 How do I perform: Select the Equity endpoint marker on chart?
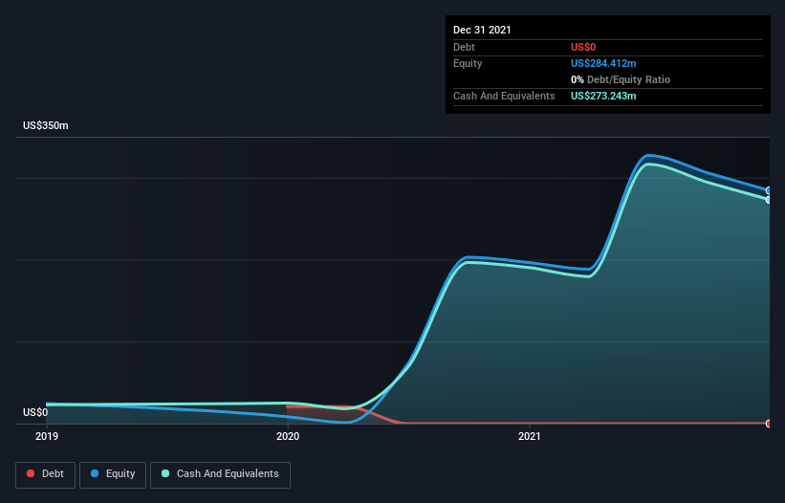coord(769,190)
